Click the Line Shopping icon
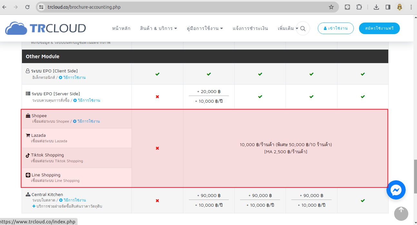Viewport: 417px width, 225px height. [x=28, y=175]
